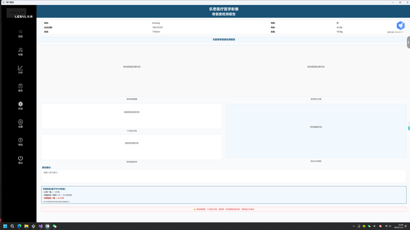Click the patient name value "boxiang"
Image resolution: width=410 pixels, height=230 pixels.
pos(156,23)
